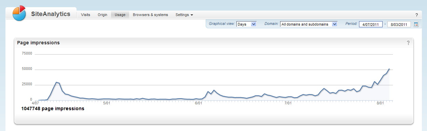Click the period end date field 8/03/2011
427x131 pixels.
click(x=399, y=24)
